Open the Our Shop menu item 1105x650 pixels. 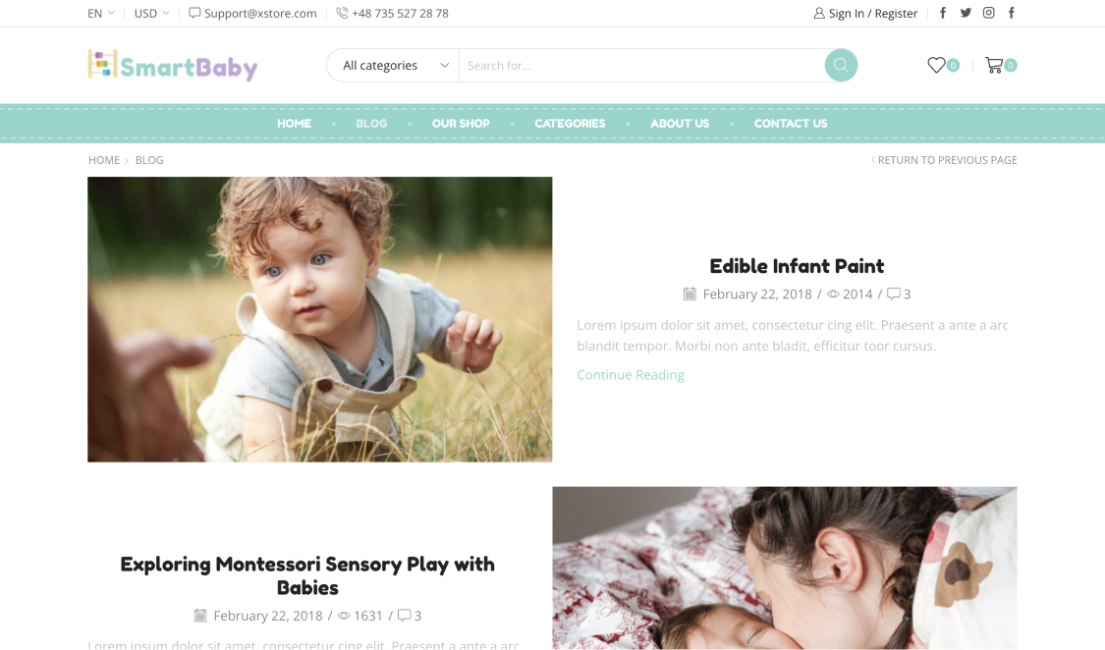click(x=461, y=124)
